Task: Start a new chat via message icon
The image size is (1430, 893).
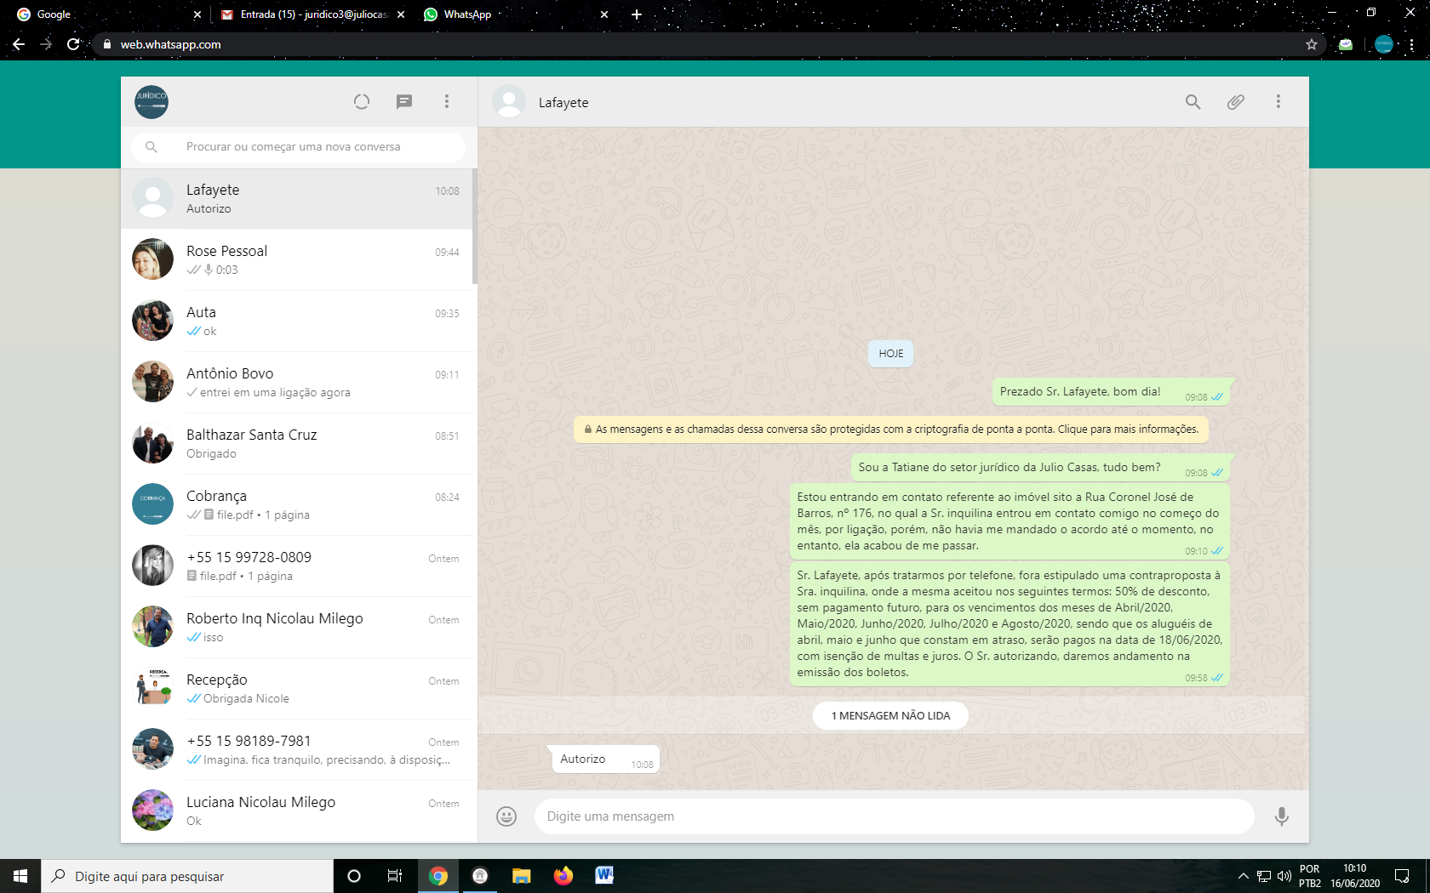Action: [404, 102]
